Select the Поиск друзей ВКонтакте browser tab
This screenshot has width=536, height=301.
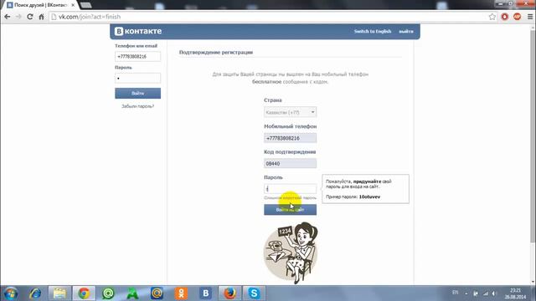[40, 5]
